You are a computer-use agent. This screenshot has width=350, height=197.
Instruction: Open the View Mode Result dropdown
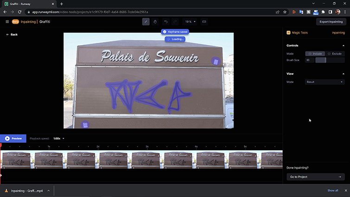click(325, 82)
